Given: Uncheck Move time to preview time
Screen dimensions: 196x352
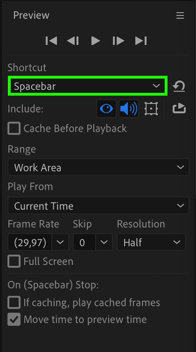Looking at the screenshot, I should [x=14, y=319].
